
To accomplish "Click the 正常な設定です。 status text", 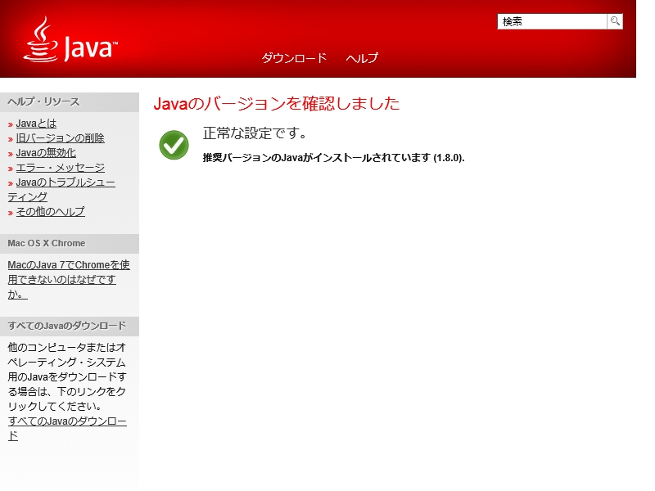I will tap(255, 133).
